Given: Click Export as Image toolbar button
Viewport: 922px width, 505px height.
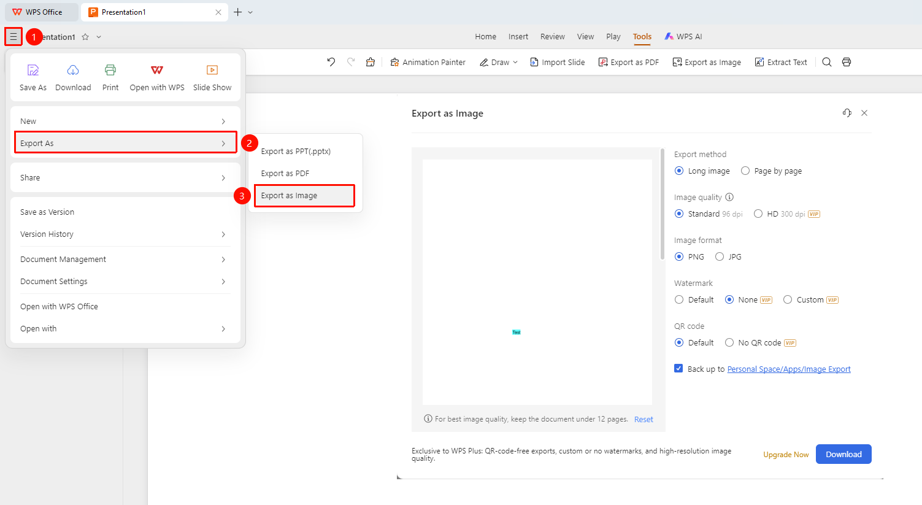Looking at the screenshot, I should tap(707, 62).
